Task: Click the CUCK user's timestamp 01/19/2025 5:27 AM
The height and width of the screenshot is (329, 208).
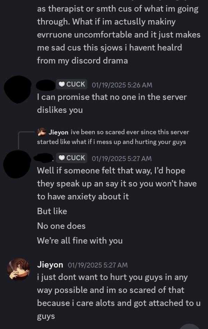Action: 122,158
